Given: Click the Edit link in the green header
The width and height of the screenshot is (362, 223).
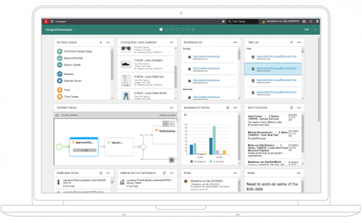Looking at the screenshot, I should pos(306,29).
